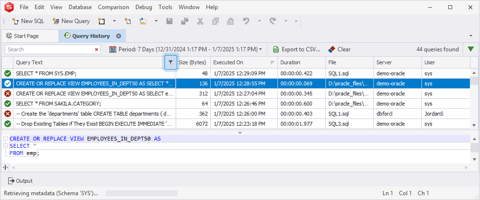Screen dimensions: 480x200
Task: Click the failed status icon for 312-byte query
Action: point(8,94)
